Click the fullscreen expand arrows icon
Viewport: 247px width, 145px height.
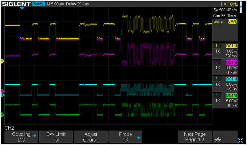tap(241, 140)
